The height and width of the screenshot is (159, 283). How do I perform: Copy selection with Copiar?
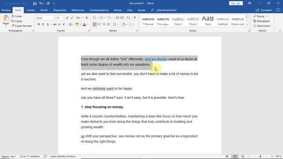pyautogui.click(x=17, y=21)
